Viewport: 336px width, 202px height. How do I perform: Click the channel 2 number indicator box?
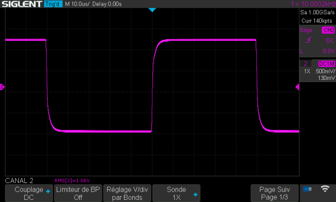(x=306, y=64)
